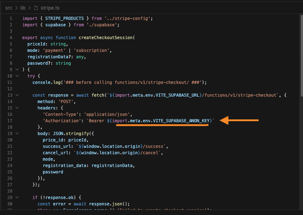The height and width of the screenshot is (215, 303).
Task: Collapse the if block at line 29
Action: pyautogui.click(x=17, y=197)
